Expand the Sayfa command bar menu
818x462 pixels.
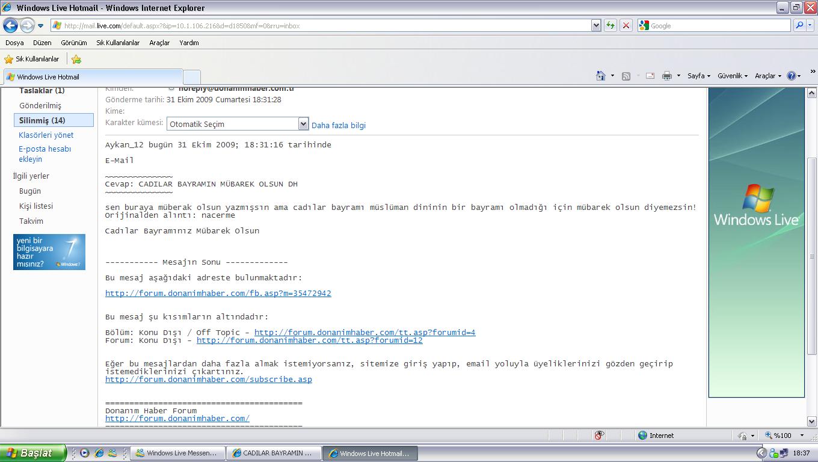click(699, 76)
